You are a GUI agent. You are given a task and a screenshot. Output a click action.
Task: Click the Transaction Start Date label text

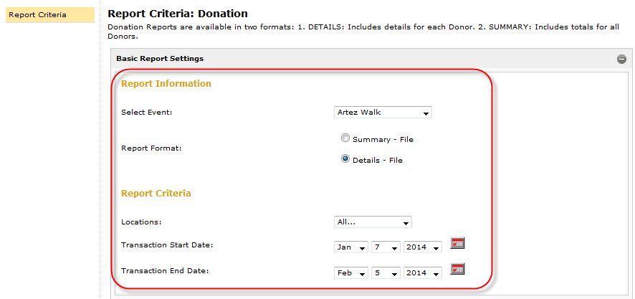coord(167,245)
